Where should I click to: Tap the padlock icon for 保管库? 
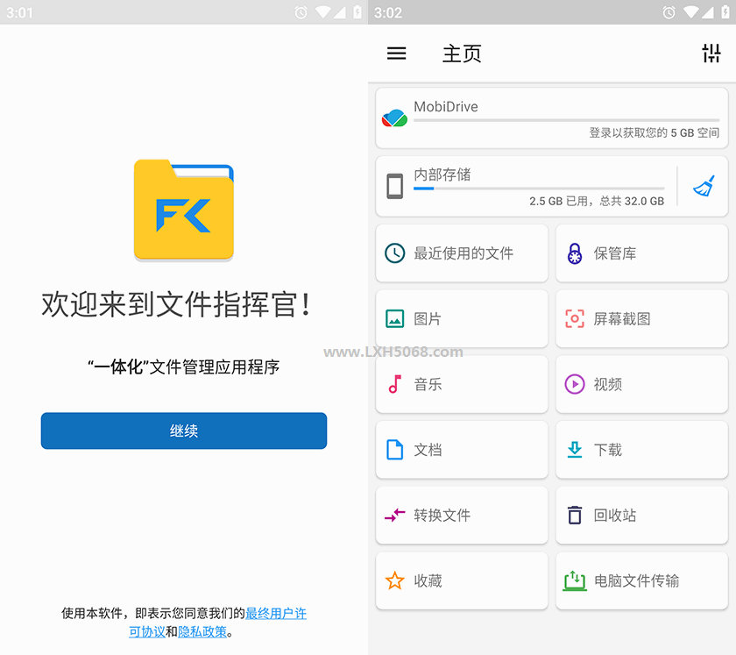pos(575,253)
